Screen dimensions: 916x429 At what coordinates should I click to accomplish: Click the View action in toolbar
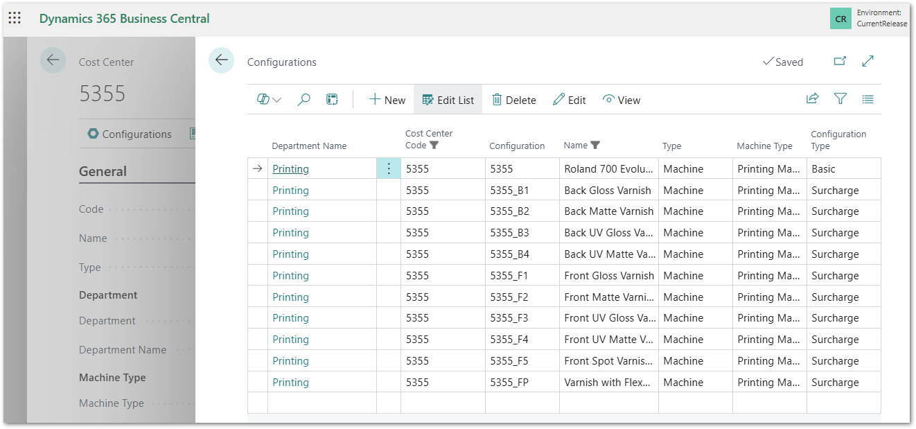point(621,100)
